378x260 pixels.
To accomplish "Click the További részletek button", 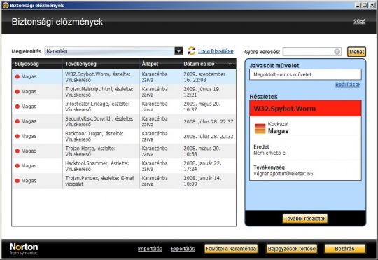I will [x=305, y=219].
